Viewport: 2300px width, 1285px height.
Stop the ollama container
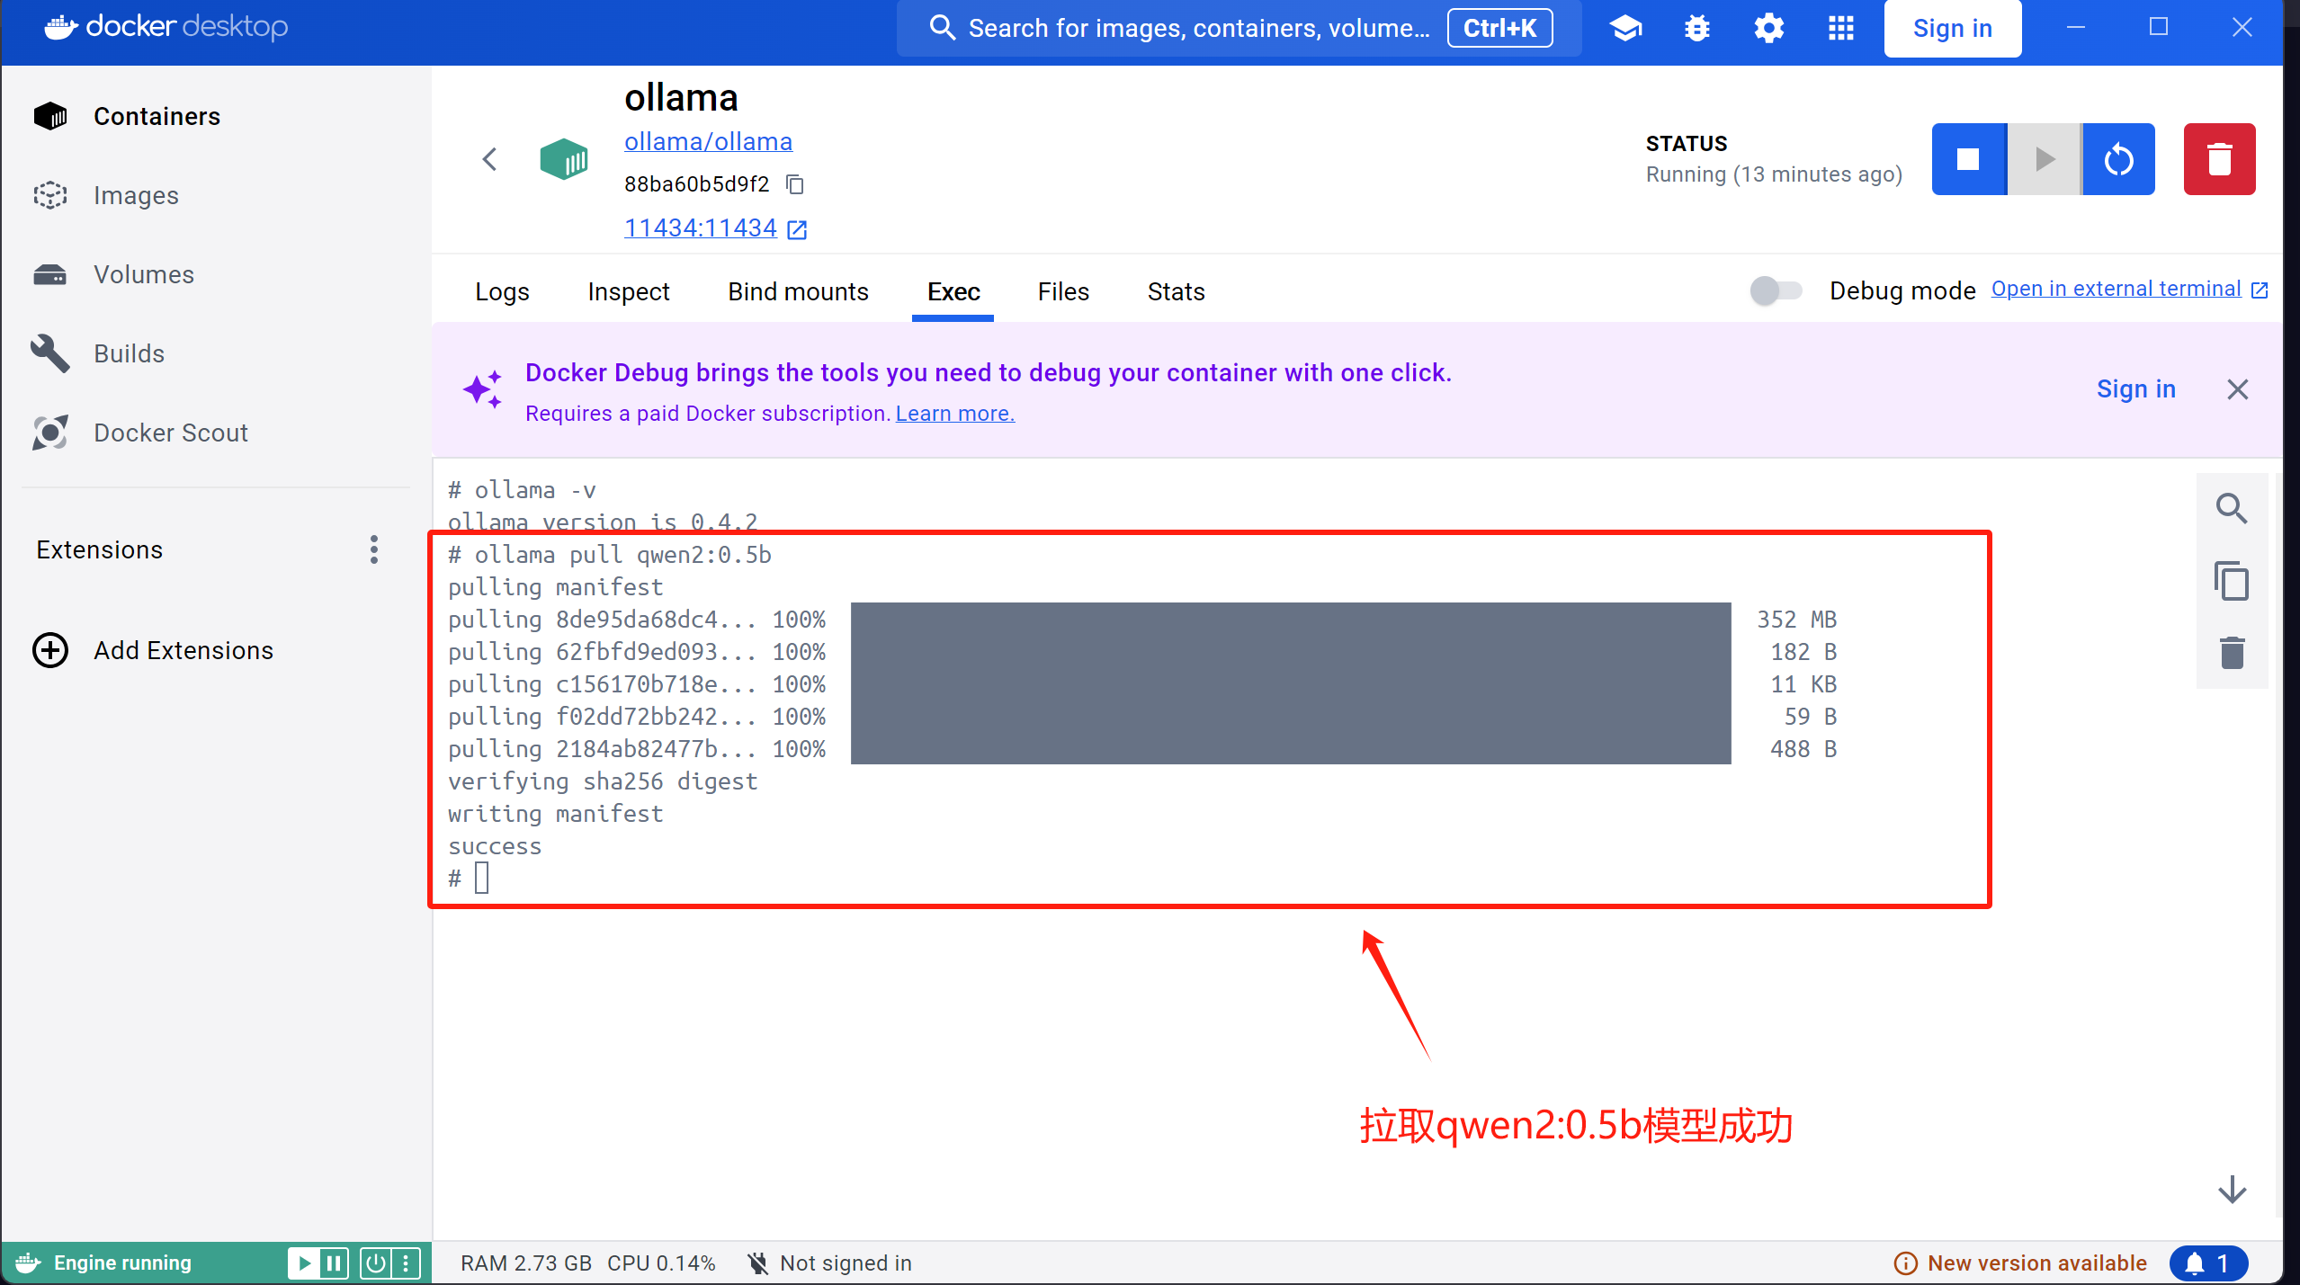(1968, 159)
